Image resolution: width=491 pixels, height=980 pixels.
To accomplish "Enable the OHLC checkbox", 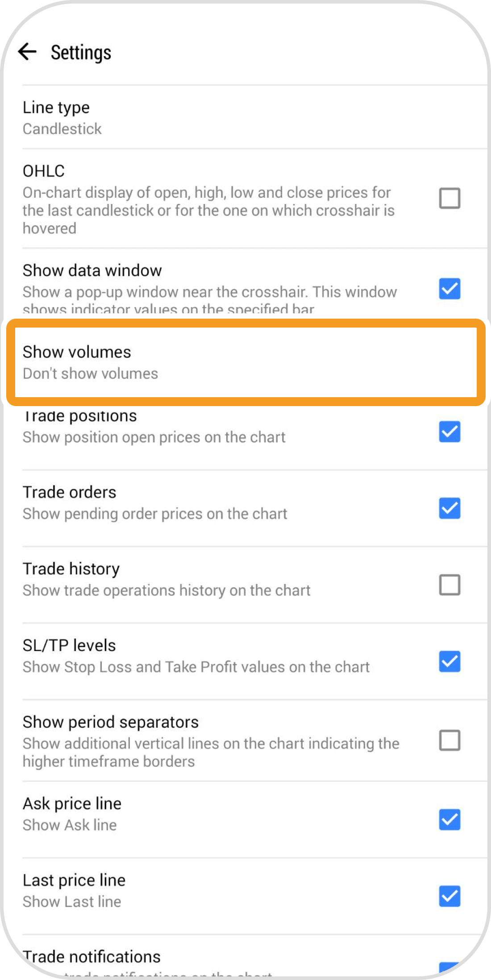I will (x=449, y=198).
